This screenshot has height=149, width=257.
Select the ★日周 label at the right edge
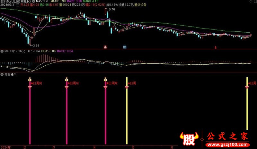tap(252, 83)
